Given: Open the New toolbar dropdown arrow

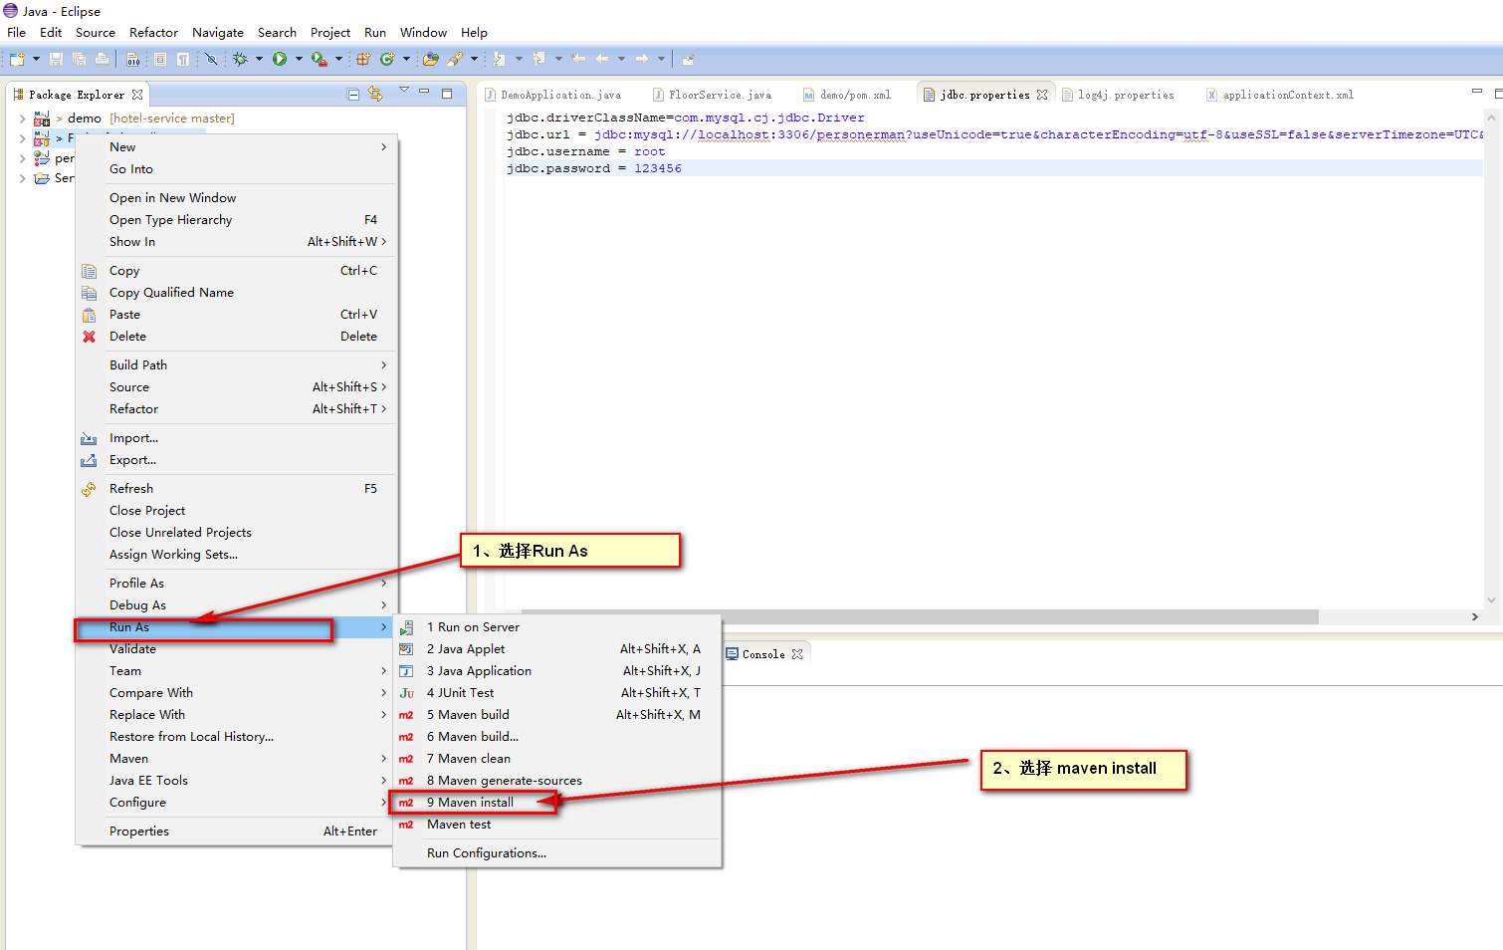Looking at the screenshot, I should [x=36, y=60].
